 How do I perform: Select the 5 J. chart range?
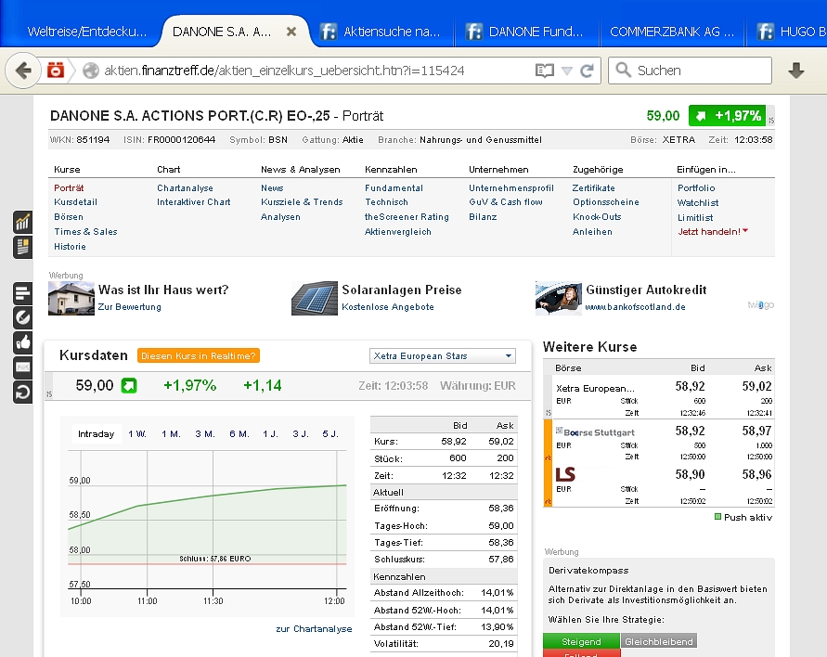pyautogui.click(x=330, y=434)
